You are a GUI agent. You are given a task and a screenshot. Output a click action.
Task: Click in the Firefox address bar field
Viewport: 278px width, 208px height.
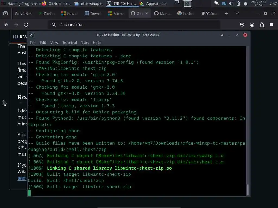[x=135, y=25]
